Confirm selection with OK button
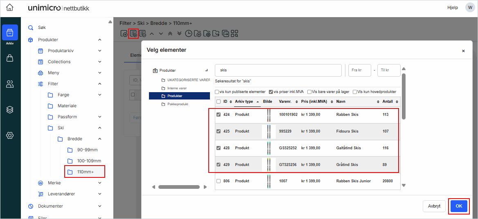Image resolution: width=478 pixels, height=219 pixels. point(459,206)
